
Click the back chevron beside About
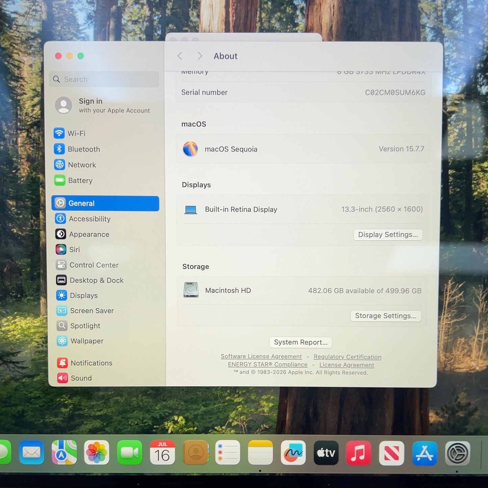point(180,56)
